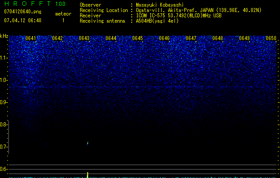Viewport: 280px width, 178px height.
Task: Click the 0.9 kHz axis label
Action: (3, 102)
